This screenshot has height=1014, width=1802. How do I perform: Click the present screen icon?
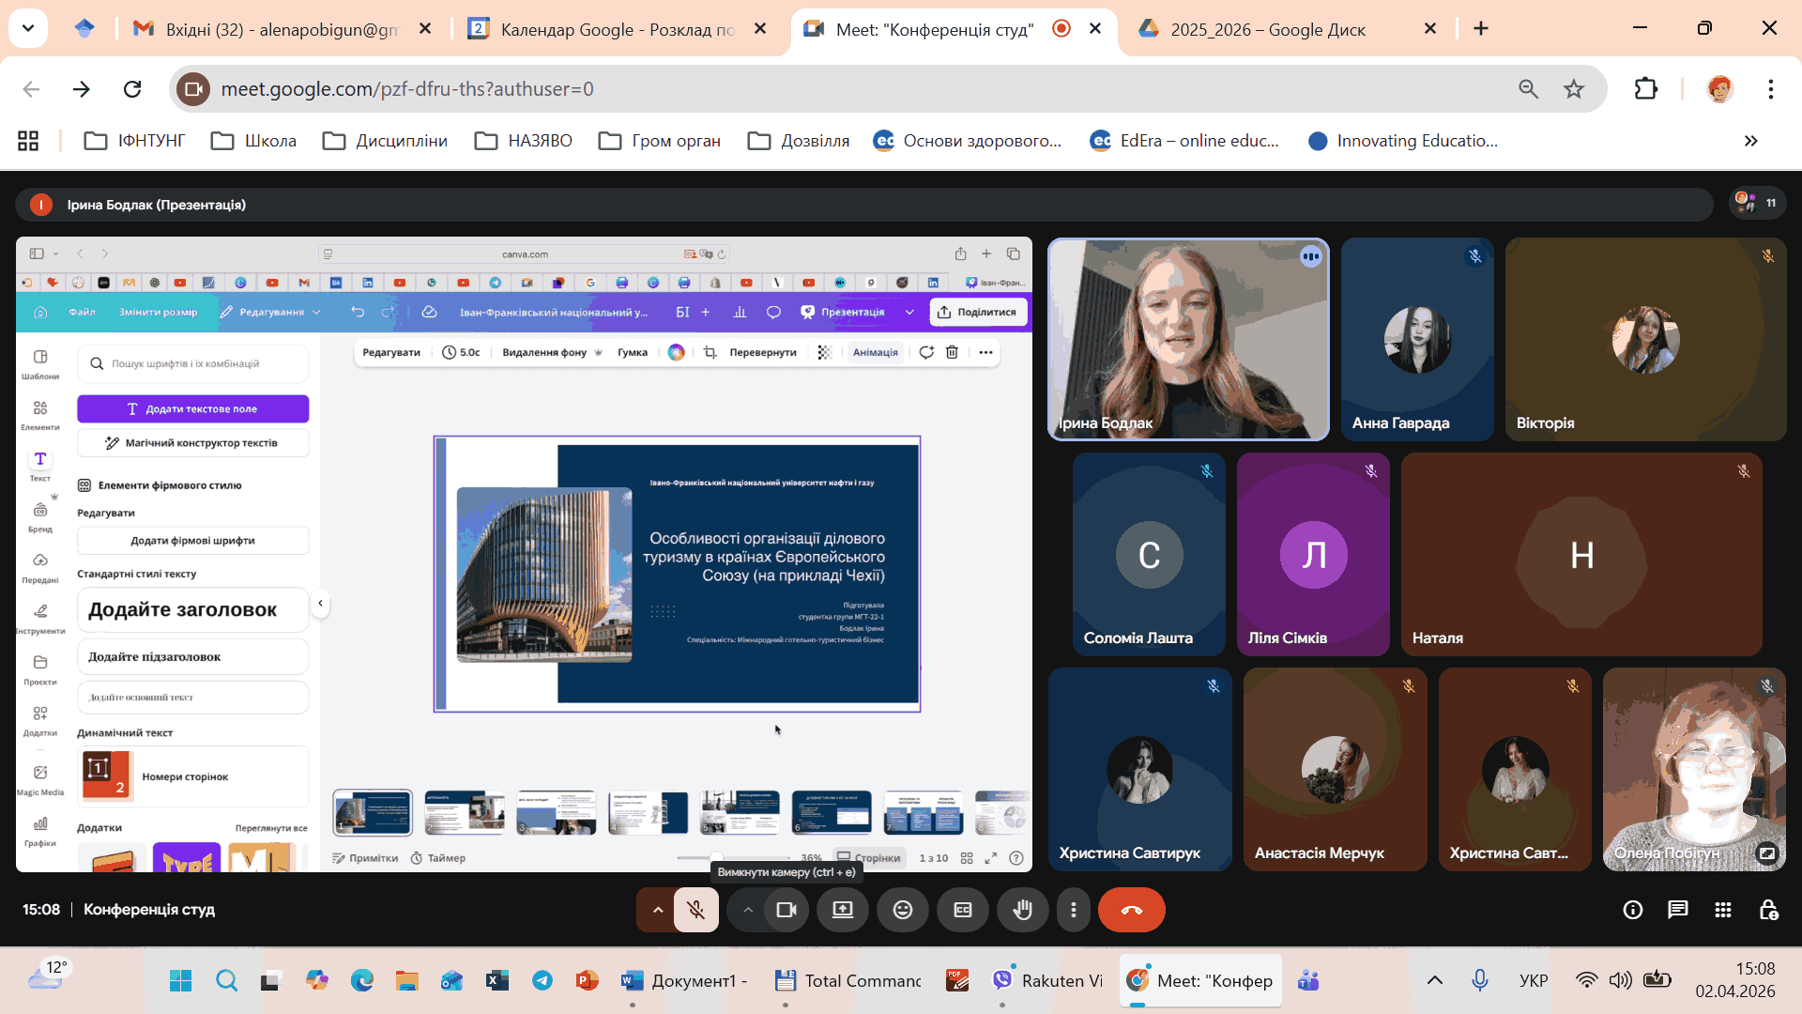[x=843, y=910]
